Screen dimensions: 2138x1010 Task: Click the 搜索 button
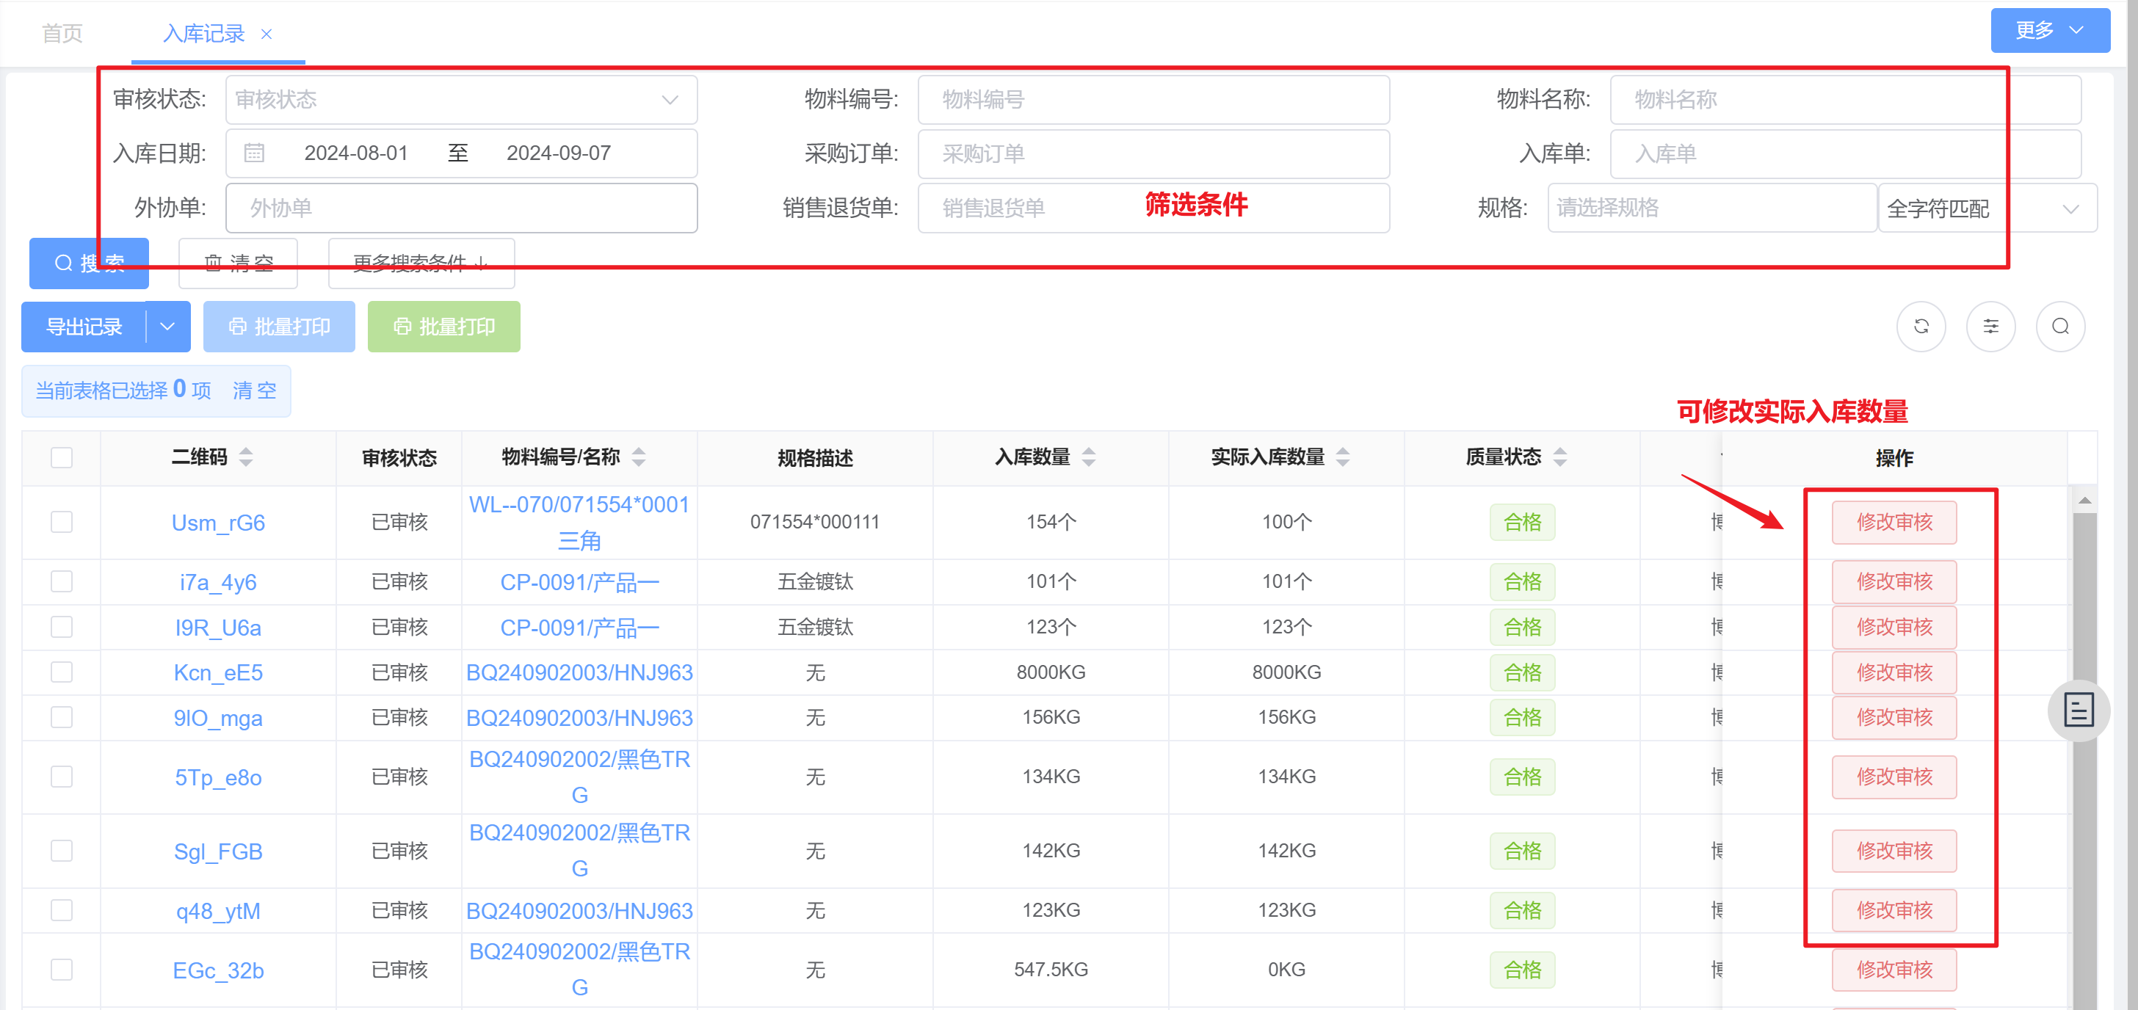point(89,263)
